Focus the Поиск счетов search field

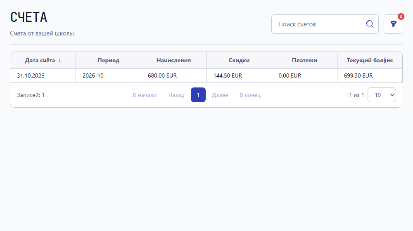coord(325,24)
